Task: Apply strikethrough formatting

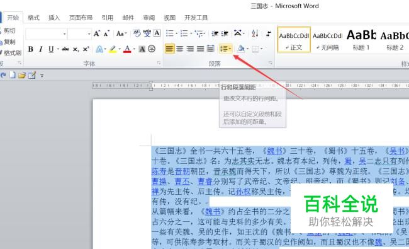Action: [x=65, y=49]
